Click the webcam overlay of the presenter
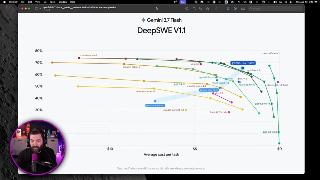Viewport: 320px width, 180px height. coord(37,147)
